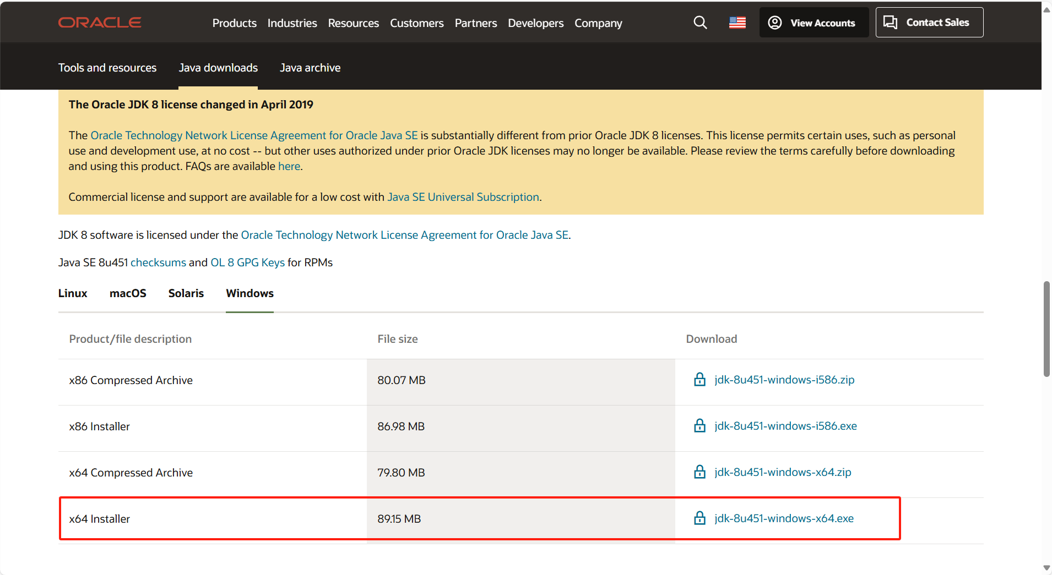1052x575 pixels.
Task: Open the OL 8 GPG Keys link
Action: click(247, 262)
